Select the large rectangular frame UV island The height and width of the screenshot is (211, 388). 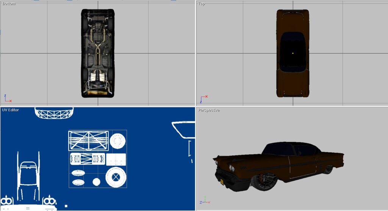pyautogui.click(x=88, y=141)
